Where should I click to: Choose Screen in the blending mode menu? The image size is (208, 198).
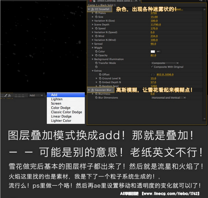(66, 104)
